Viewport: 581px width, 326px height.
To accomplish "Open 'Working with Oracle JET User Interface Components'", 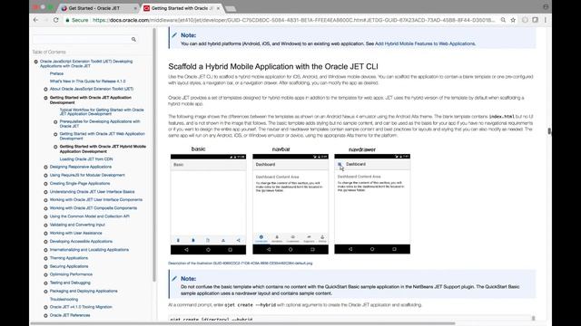I will pos(96,199).
